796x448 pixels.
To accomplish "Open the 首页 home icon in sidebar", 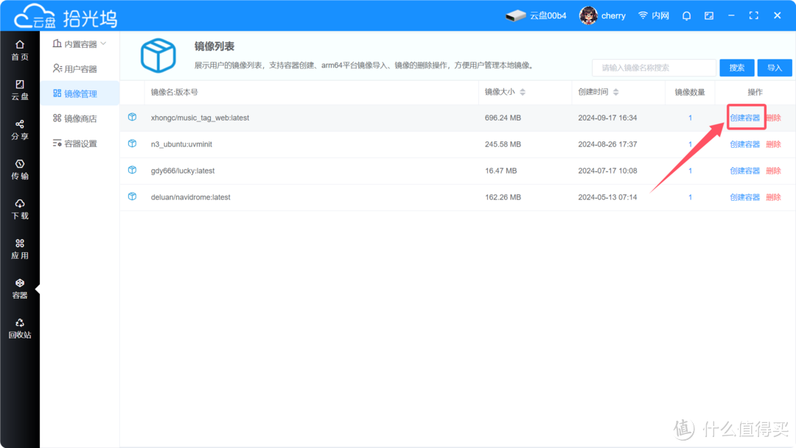I will (20, 49).
